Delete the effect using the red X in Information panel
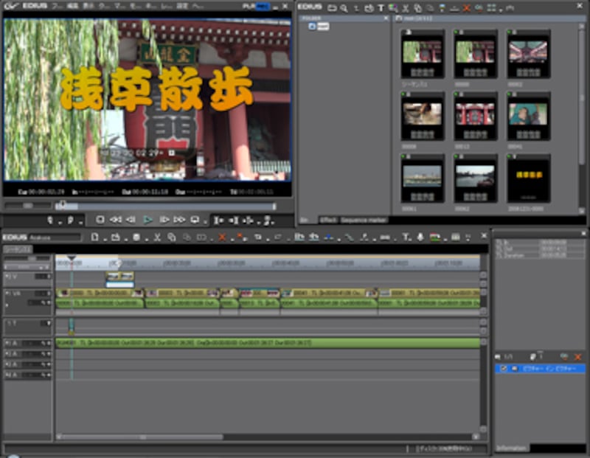 pyautogui.click(x=577, y=357)
